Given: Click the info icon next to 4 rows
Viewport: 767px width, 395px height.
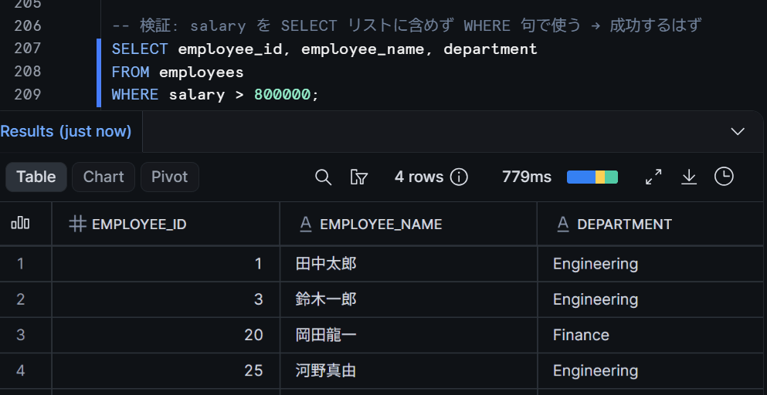Looking at the screenshot, I should click(x=459, y=177).
